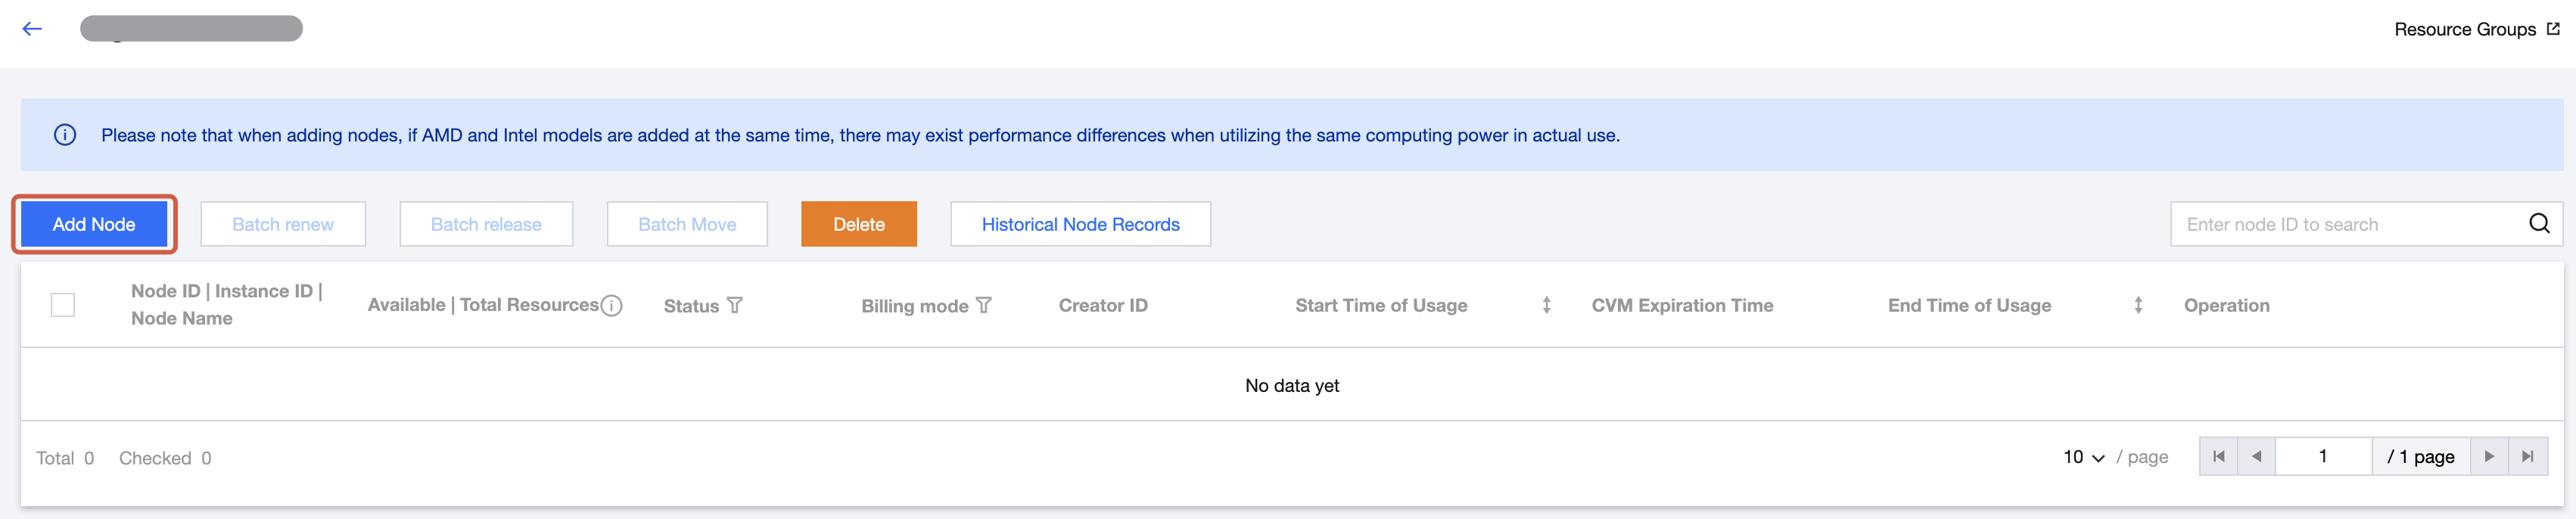Image resolution: width=2576 pixels, height=519 pixels.
Task: Click the Batch Move button
Action: [x=687, y=224]
